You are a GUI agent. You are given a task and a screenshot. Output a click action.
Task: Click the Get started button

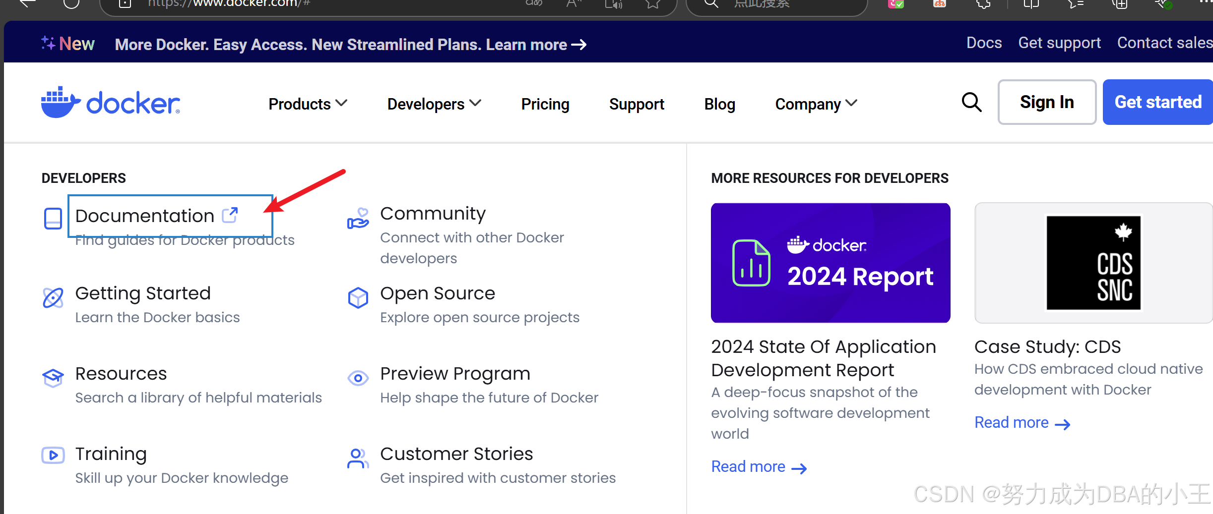tap(1158, 102)
